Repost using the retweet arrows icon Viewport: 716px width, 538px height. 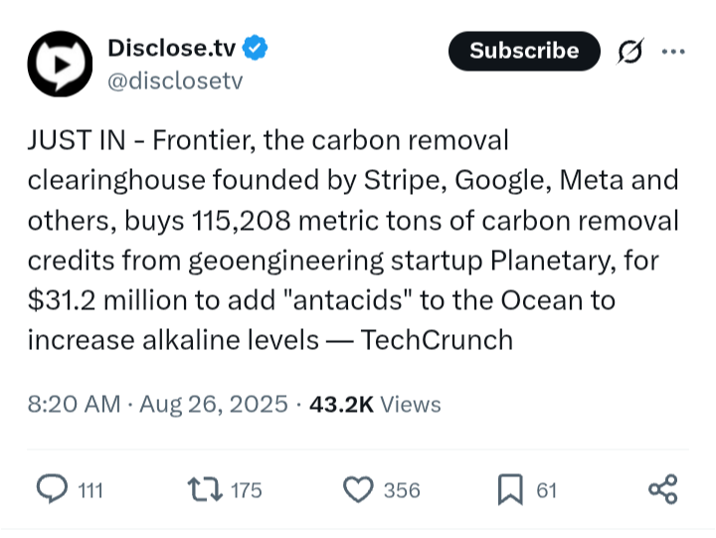pyautogui.click(x=203, y=489)
